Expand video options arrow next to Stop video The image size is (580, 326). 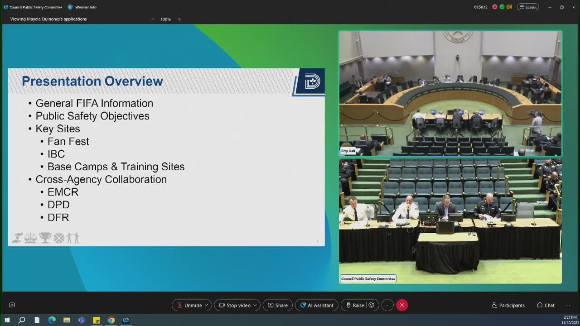(x=255, y=305)
